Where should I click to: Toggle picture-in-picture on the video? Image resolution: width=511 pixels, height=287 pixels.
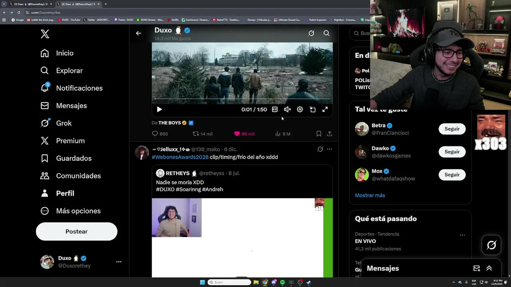pos(313,109)
